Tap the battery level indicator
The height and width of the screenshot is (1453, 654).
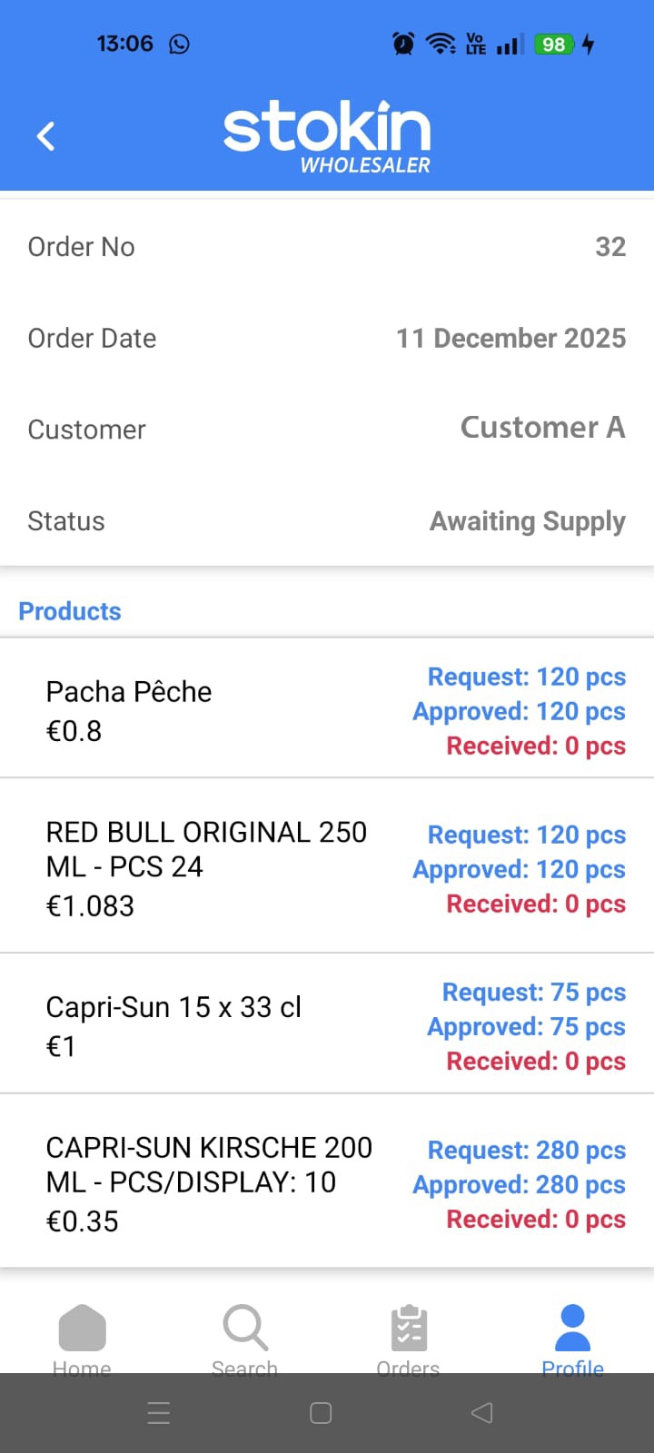(554, 44)
